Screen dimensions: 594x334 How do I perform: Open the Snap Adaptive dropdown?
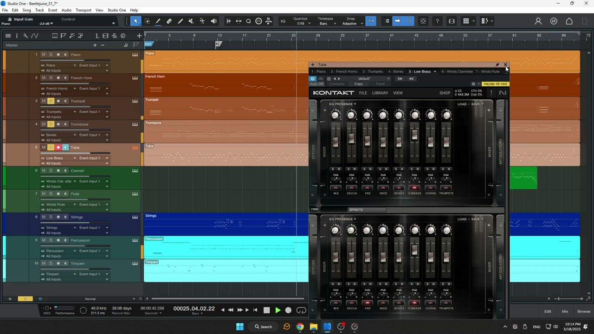tap(351, 21)
